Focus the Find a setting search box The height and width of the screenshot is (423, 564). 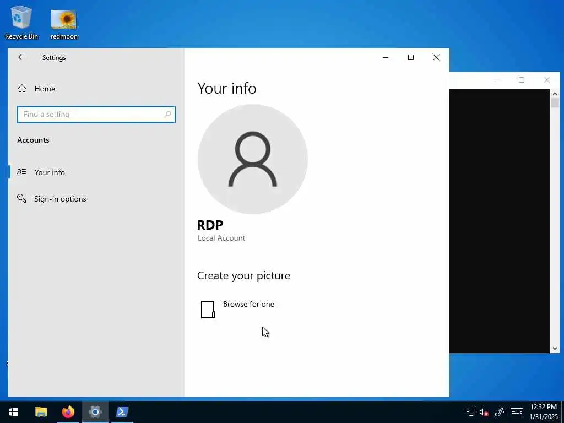click(96, 115)
